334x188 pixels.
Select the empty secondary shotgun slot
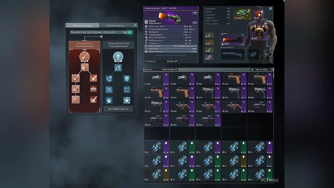tap(232, 54)
